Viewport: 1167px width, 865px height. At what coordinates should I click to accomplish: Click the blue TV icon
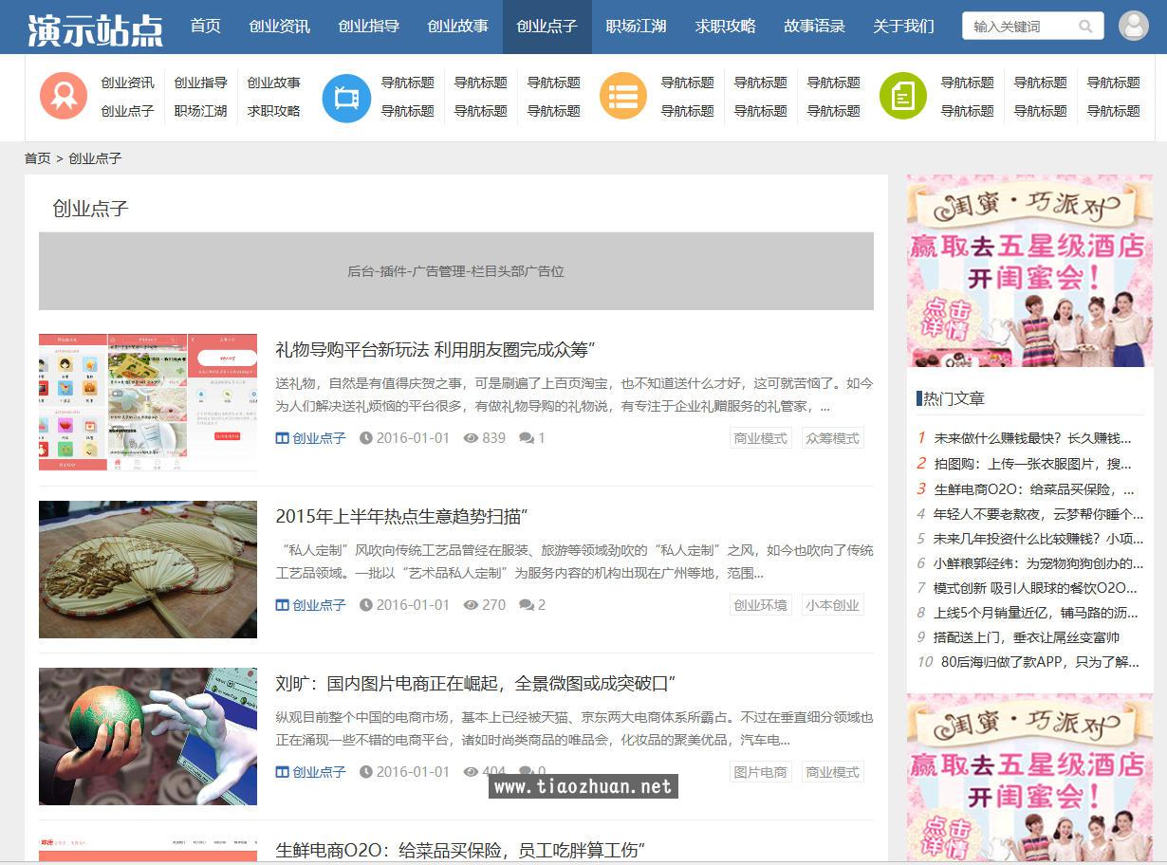[x=346, y=98]
